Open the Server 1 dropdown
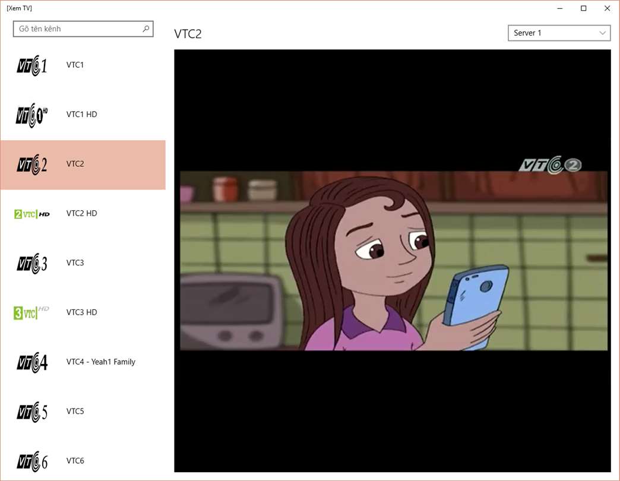 coord(559,33)
